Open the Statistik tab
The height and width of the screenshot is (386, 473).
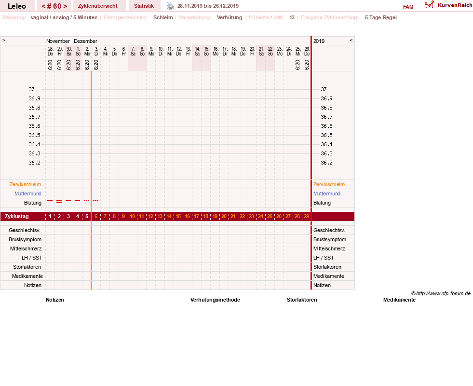tap(144, 6)
